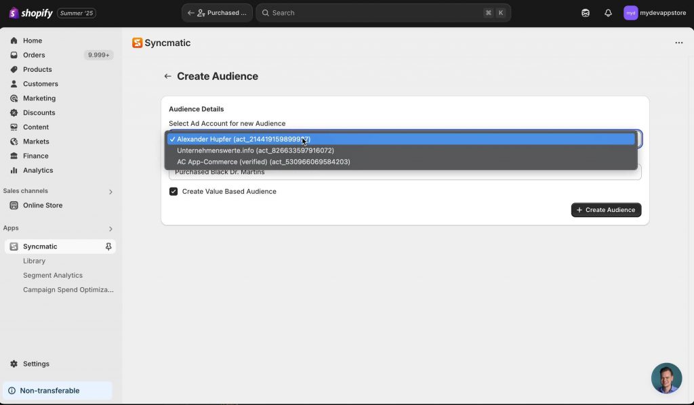This screenshot has height=405, width=694.
Task: Open the Syncmatic Library page
Action: [34, 261]
